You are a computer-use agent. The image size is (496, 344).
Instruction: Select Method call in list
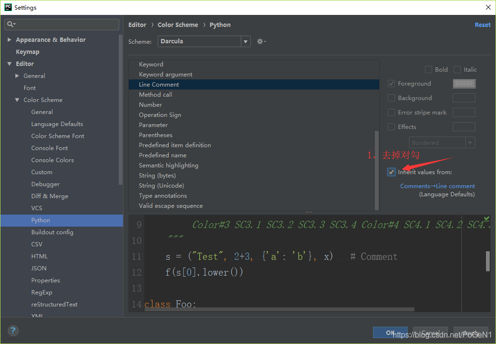tap(155, 95)
